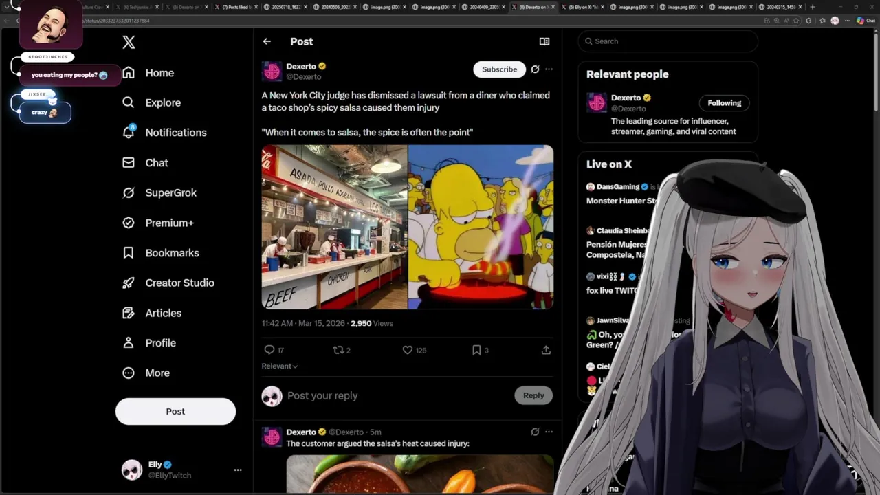Open the Homer Simpson image
This screenshot has height=495, width=880.
pos(481,227)
